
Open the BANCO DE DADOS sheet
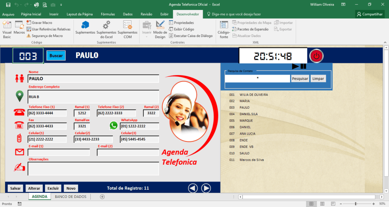click(x=71, y=197)
